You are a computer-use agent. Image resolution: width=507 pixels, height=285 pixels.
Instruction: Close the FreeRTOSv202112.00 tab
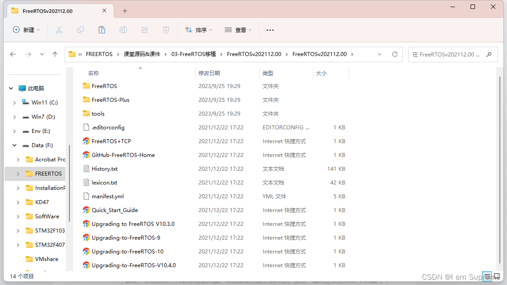[x=105, y=11]
